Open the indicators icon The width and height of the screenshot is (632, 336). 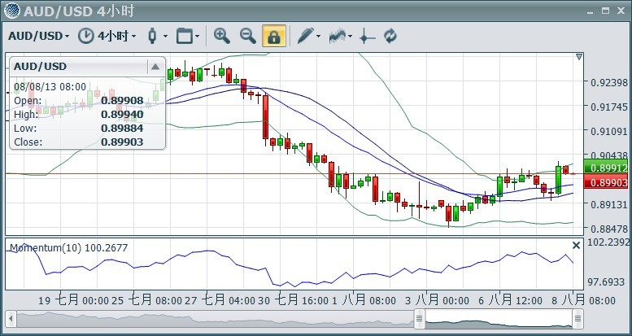click(338, 36)
